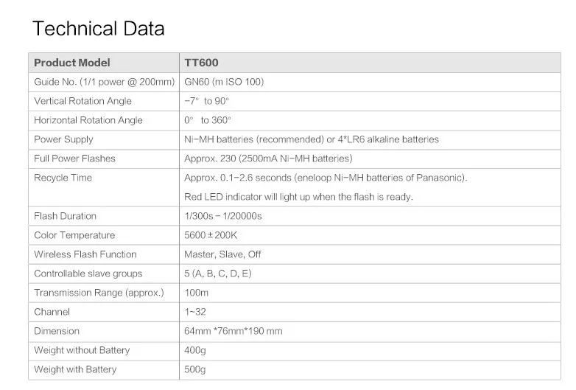
Task: Select the Power Supply row label
Action: coord(63,139)
